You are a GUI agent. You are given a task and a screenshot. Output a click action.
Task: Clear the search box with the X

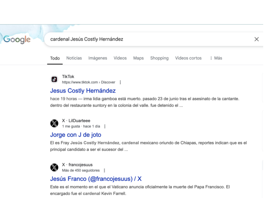(256, 39)
